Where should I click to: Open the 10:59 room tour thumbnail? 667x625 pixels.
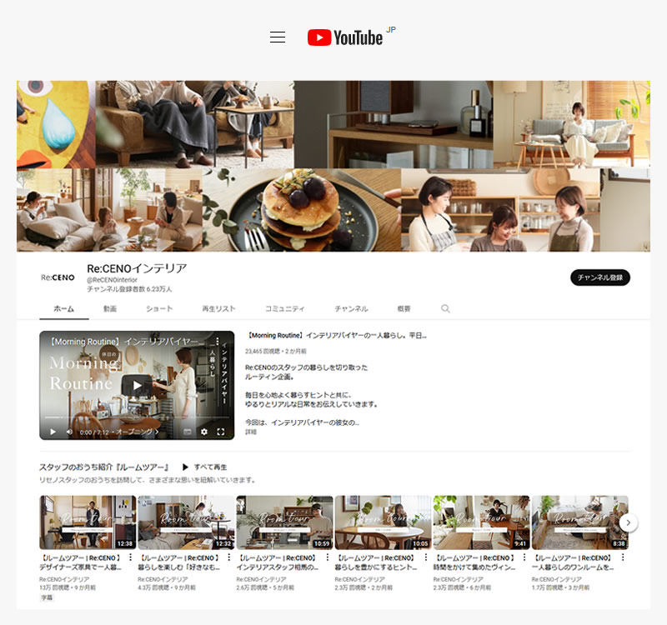(x=284, y=522)
